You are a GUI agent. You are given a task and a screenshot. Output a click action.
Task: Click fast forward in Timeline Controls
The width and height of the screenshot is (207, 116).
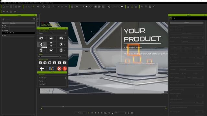(60, 63)
